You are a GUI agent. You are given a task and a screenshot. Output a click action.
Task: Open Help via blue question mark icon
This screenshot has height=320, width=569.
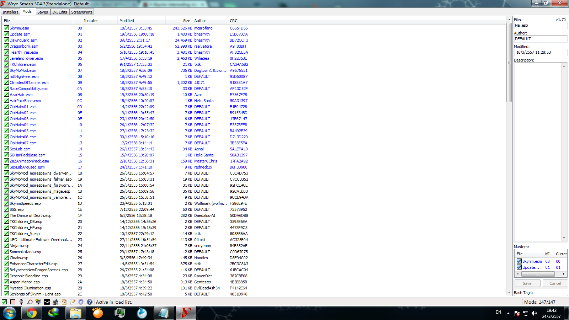point(90,302)
